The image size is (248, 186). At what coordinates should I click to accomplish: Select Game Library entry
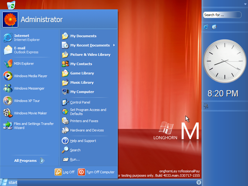pos(82,73)
